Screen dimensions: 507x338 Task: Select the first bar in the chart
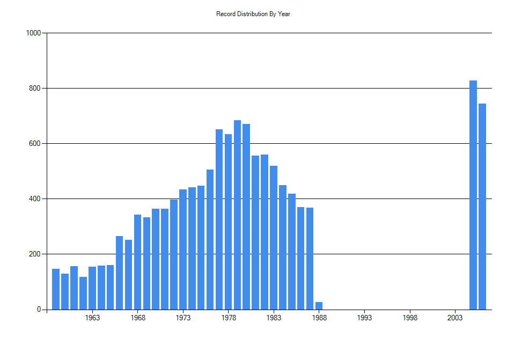(56, 289)
